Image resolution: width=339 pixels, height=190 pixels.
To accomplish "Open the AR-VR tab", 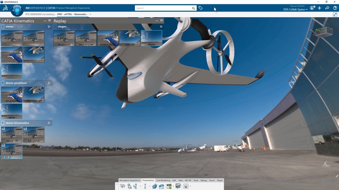I will tap(188, 180).
